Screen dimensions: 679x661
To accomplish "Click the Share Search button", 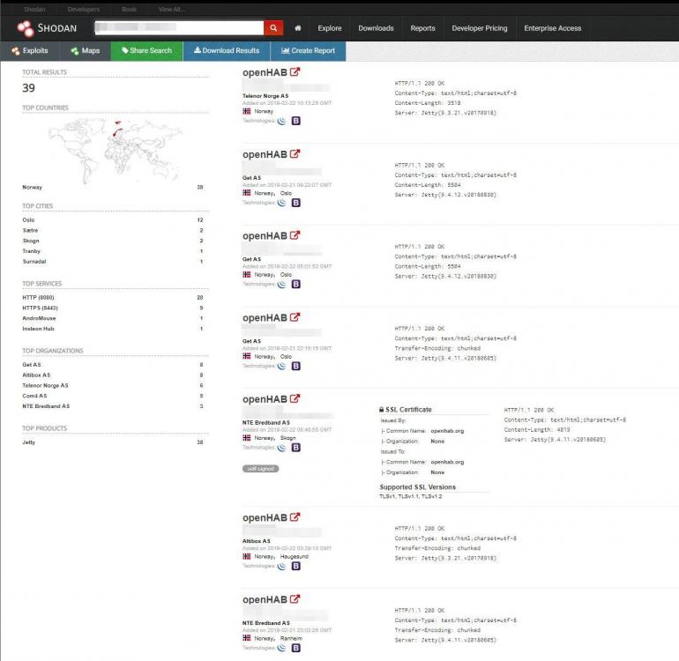I will [146, 50].
